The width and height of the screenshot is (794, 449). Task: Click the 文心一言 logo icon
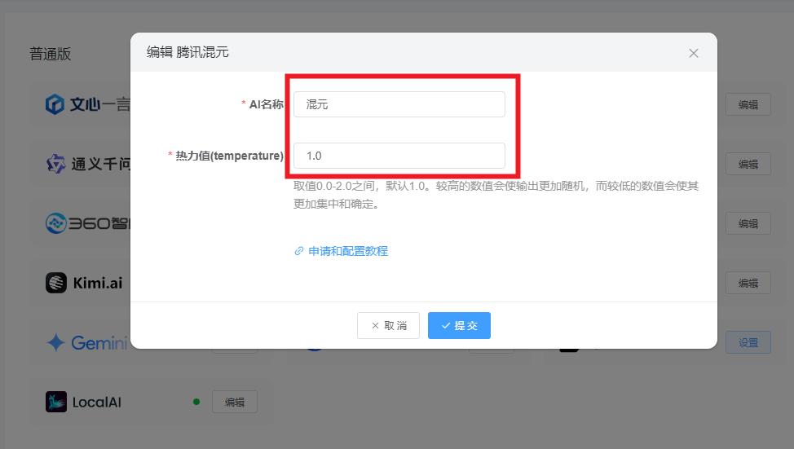pyautogui.click(x=55, y=104)
